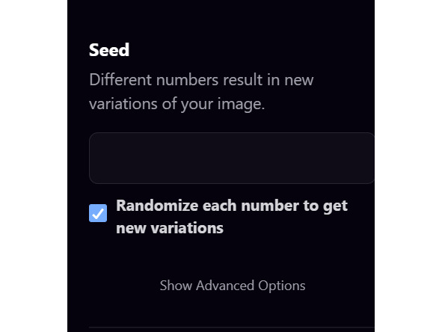442x332 pixels.
Task: Select the Seed heading text
Action: (109, 50)
